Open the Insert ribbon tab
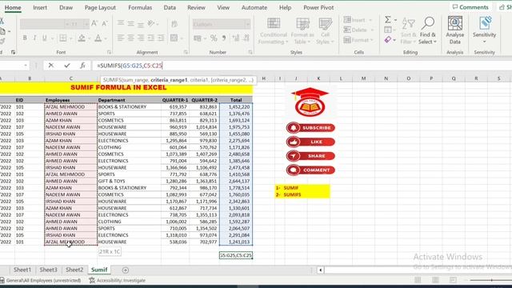 [40, 7]
